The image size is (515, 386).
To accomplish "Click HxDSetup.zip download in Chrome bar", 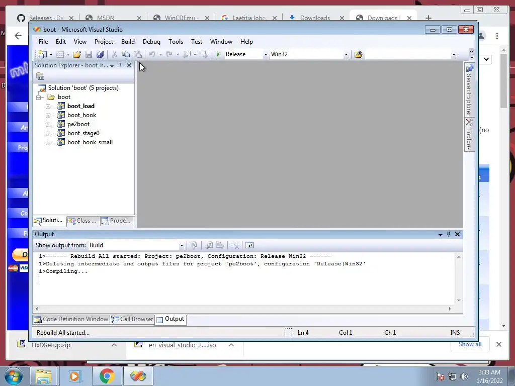I will coord(51,345).
